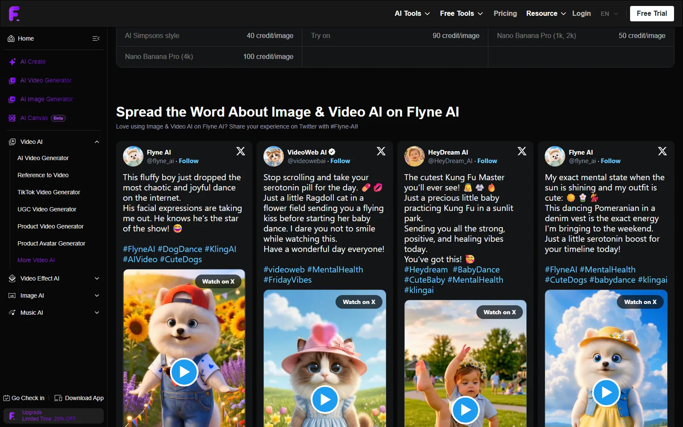The height and width of the screenshot is (427, 683).
Task: Click the #FridayVibes hashtag
Action: click(288, 280)
